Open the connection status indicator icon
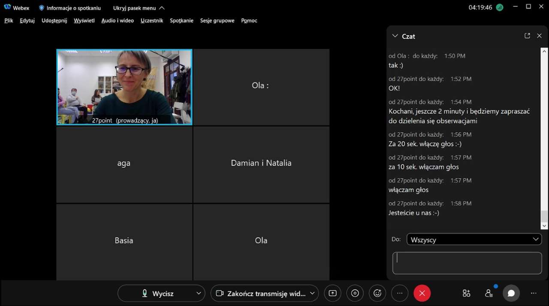Image resolution: width=549 pixels, height=306 pixels. tap(499, 7)
